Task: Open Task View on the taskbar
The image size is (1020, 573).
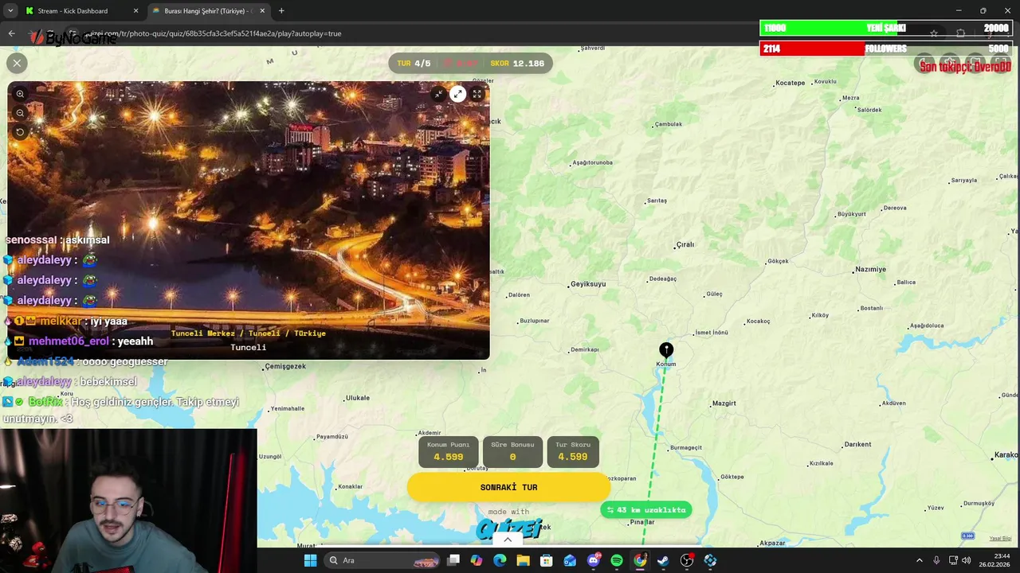Action: 453,560
